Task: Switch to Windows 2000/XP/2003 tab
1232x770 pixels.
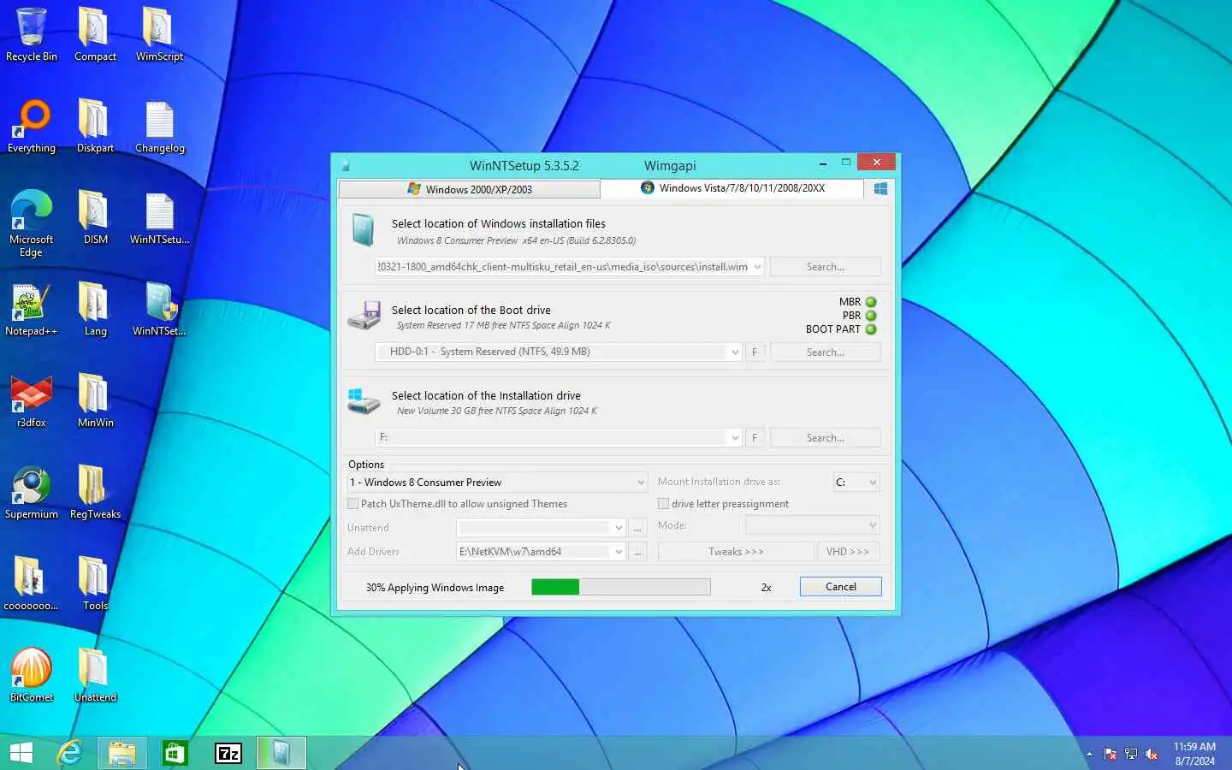Action: (470, 189)
